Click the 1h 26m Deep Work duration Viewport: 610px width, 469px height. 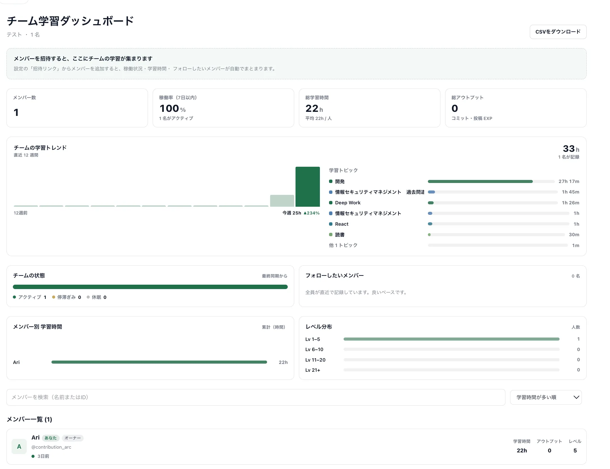pos(570,203)
